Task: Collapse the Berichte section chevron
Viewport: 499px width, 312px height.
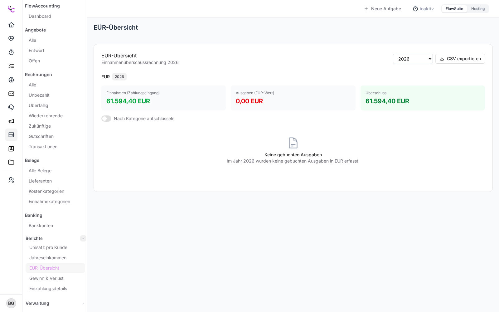Action: (83, 238)
